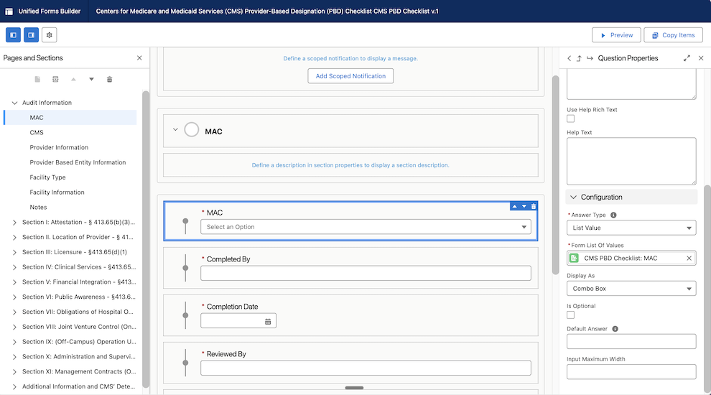
Task: Expand the Question Properties panel to full size
Action: pyautogui.click(x=687, y=58)
